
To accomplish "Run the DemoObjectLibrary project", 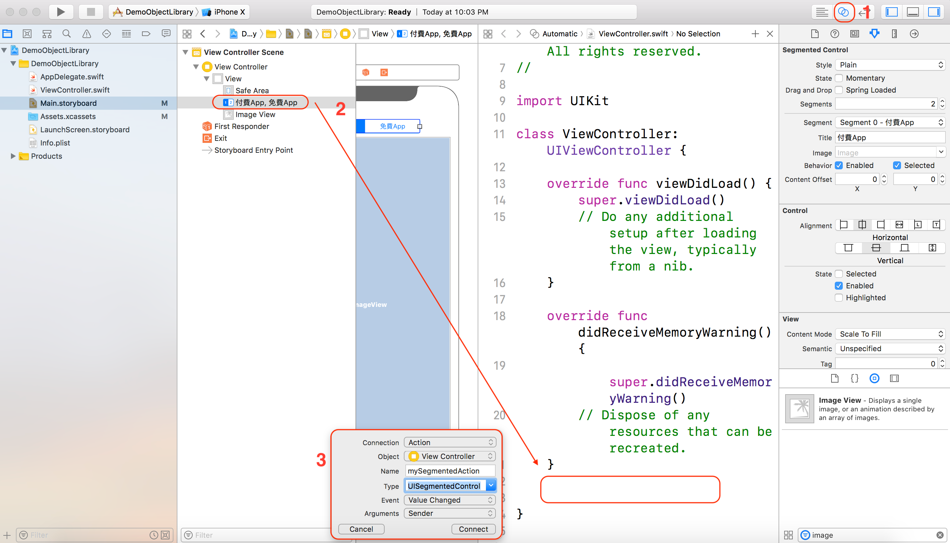I will (61, 12).
